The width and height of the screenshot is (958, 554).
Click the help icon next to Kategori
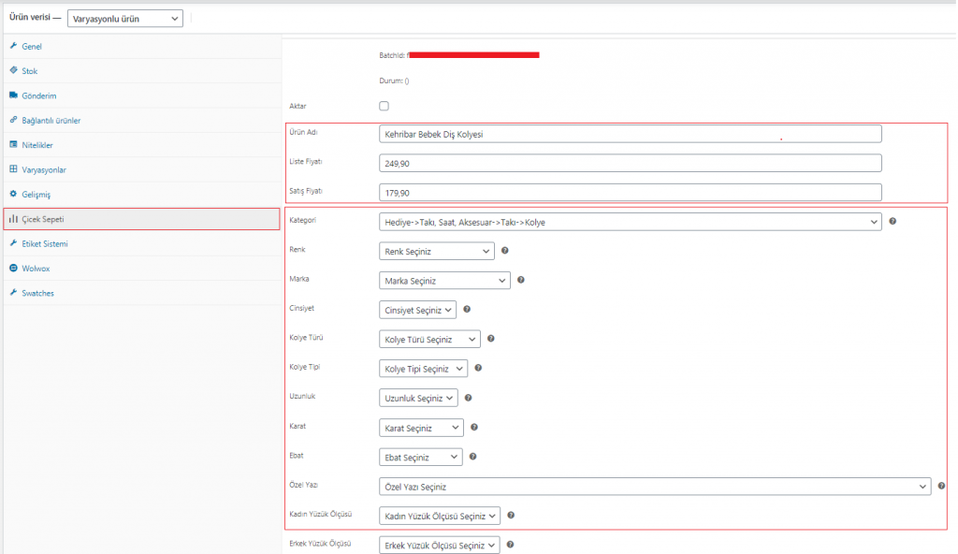pyautogui.click(x=893, y=222)
